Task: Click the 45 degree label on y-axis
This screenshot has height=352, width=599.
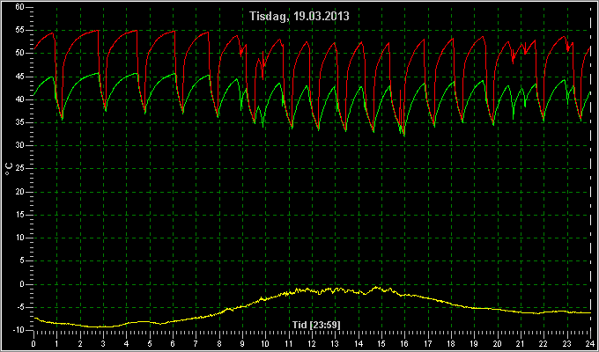Action: (20, 77)
